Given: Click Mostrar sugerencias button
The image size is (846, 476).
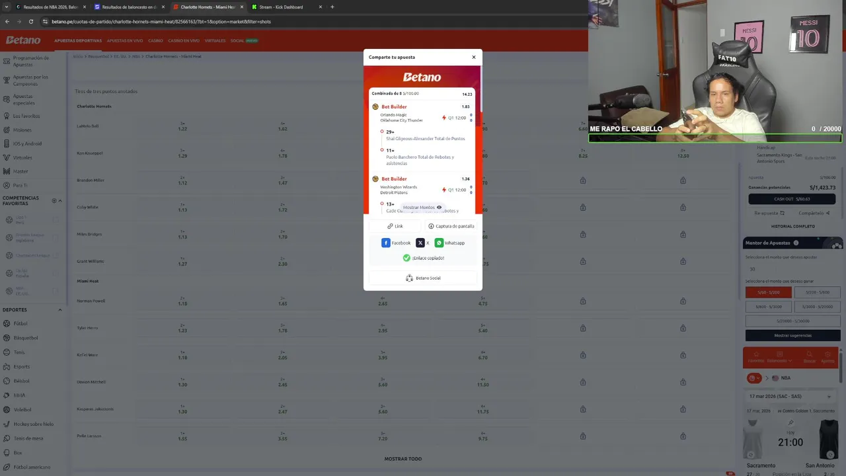Looking at the screenshot, I should click(x=792, y=335).
